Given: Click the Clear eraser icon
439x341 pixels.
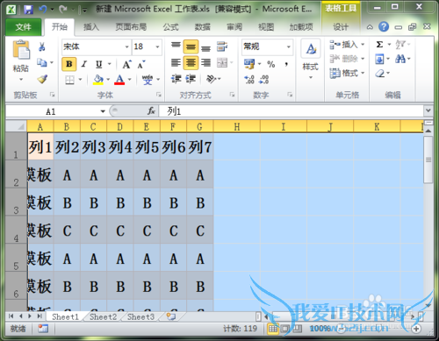Looking at the screenshot, I should tap(380, 73).
